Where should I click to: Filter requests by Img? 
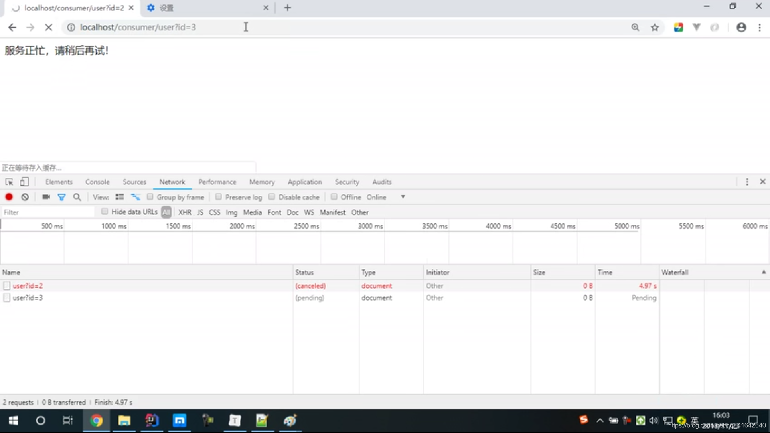[x=231, y=212]
